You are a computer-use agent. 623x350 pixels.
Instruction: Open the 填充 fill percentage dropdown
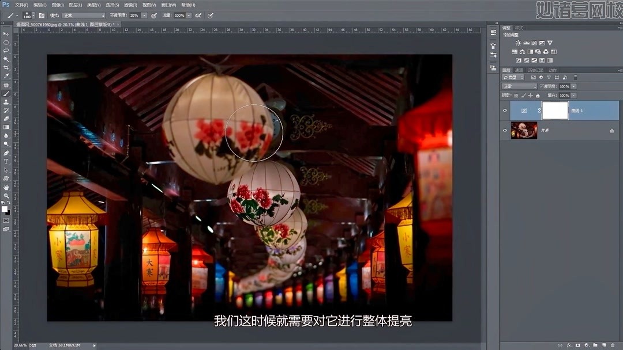(572, 96)
